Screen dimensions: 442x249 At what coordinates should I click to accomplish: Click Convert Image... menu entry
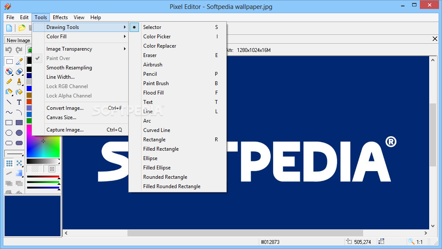(80, 108)
